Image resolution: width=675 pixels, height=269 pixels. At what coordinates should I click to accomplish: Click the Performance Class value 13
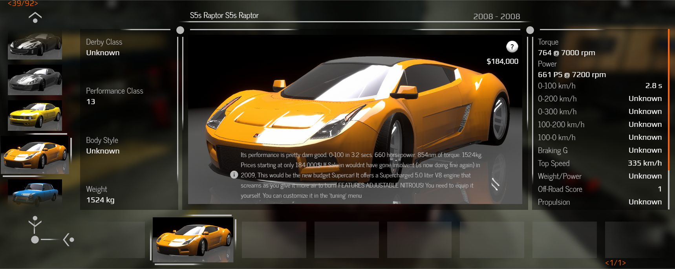click(91, 101)
